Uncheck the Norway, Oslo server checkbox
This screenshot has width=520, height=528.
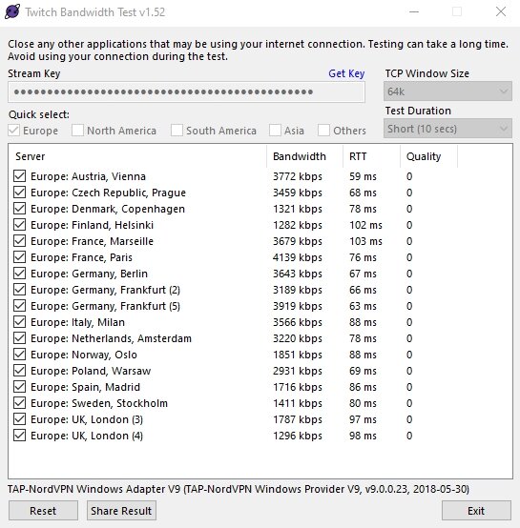19,355
